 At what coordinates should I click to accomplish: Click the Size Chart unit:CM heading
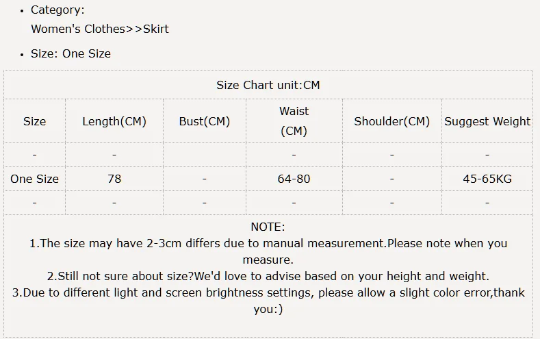pyautogui.click(x=268, y=85)
